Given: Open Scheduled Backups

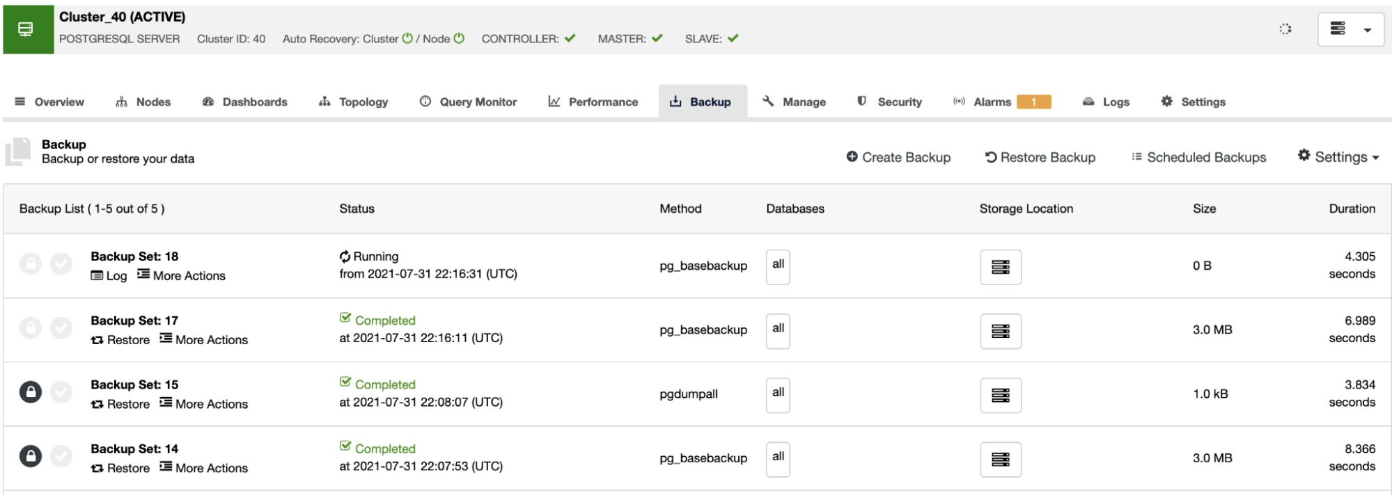Looking at the screenshot, I should click(x=1199, y=157).
